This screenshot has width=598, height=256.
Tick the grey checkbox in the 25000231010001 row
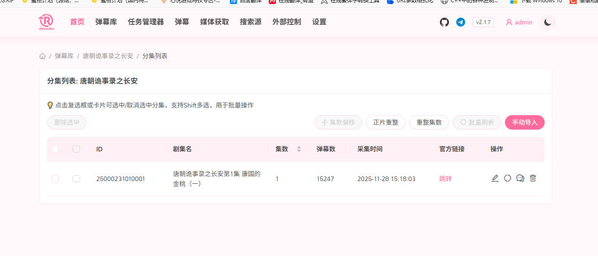click(76, 179)
